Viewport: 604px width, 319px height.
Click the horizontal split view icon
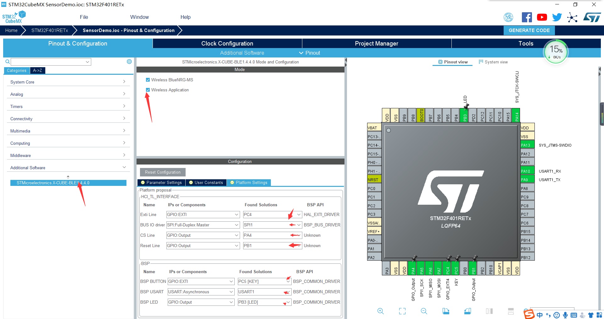[511, 311]
